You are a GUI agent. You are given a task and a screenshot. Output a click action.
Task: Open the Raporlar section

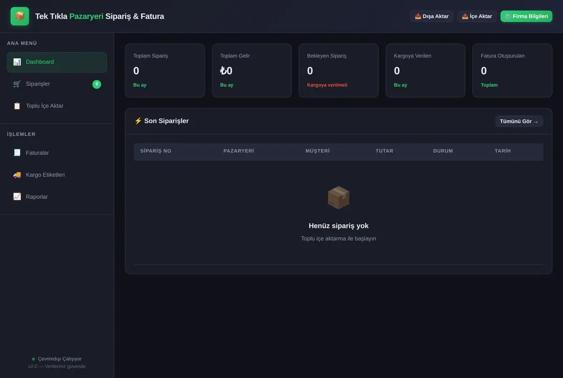(57, 197)
